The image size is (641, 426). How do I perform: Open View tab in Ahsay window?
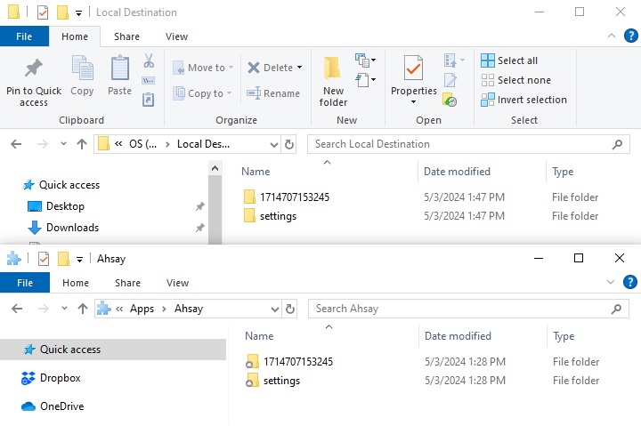point(177,283)
